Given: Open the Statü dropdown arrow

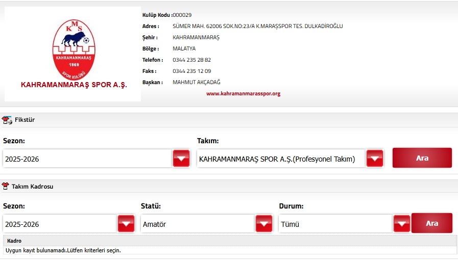Looking at the screenshot, I should (264, 224).
